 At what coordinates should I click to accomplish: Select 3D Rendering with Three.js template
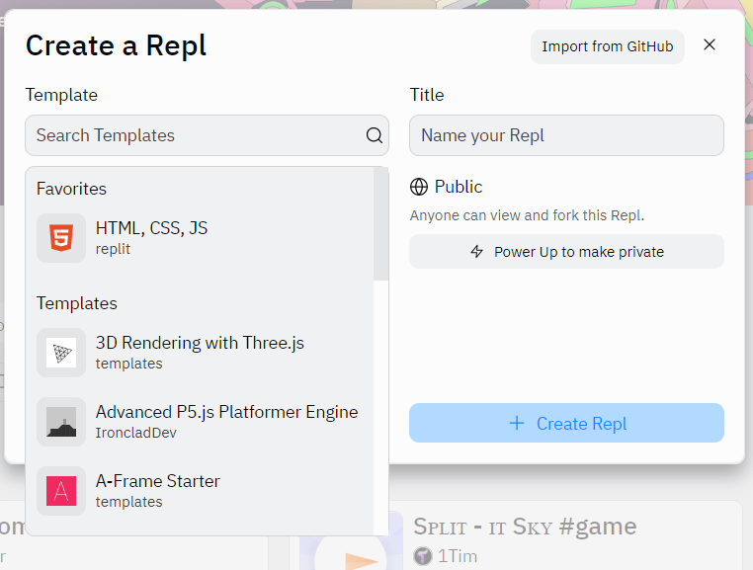pos(200,353)
